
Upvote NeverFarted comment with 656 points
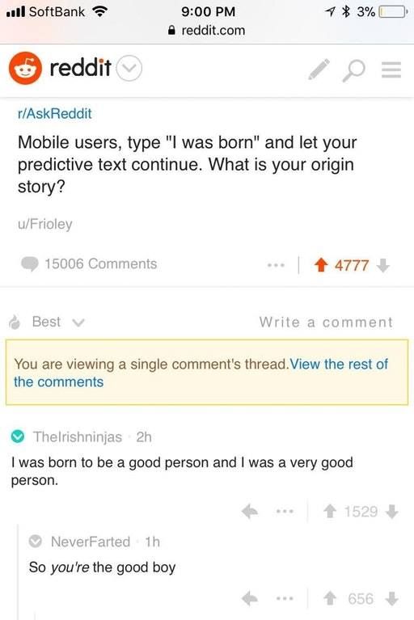pos(329,599)
